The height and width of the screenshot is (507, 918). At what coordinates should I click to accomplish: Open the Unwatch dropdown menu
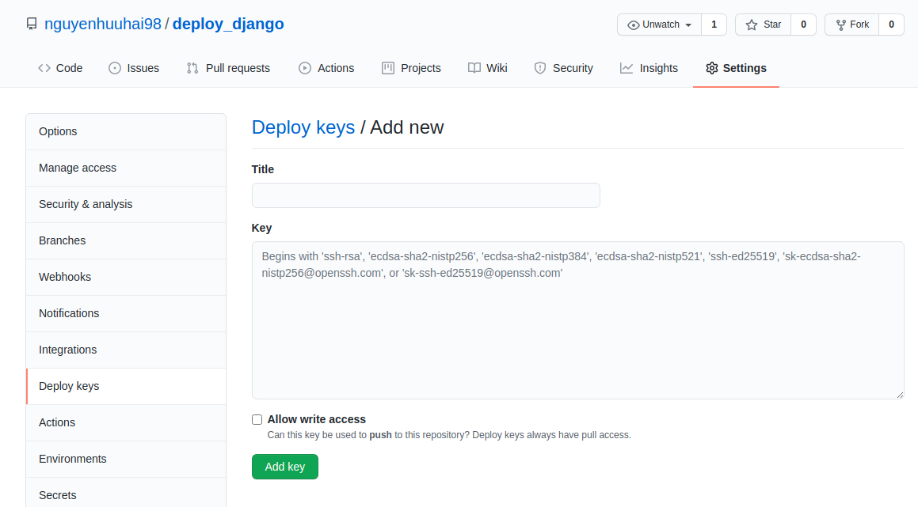click(660, 25)
